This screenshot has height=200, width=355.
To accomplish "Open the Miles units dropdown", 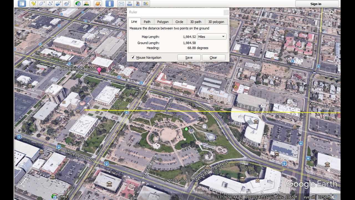I will [x=212, y=37].
